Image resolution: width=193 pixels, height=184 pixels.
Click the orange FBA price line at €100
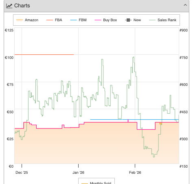click(44, 54)
